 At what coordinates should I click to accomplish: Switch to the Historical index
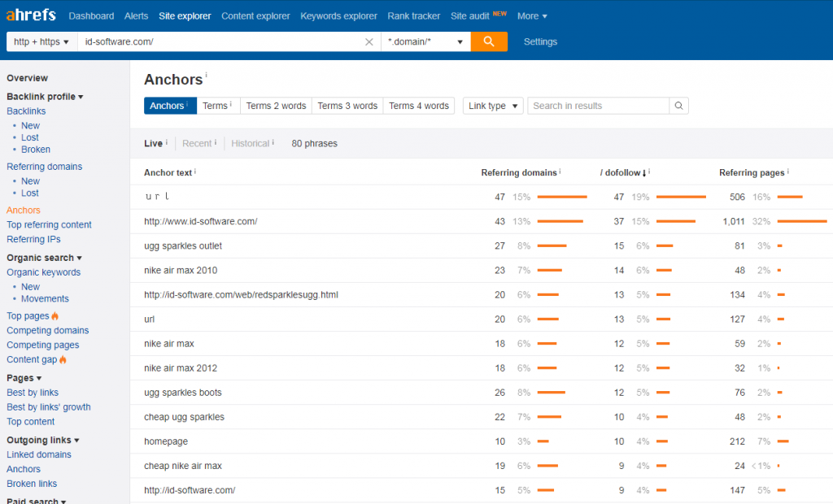[x=251, y=143]
